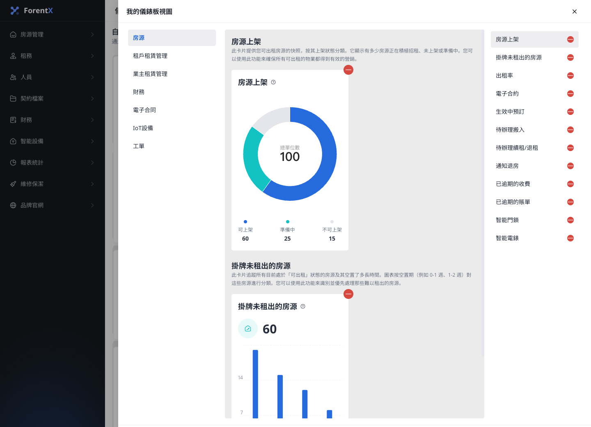Expand the 房源管理 sidebar menu
The width and height of the screenshot is (591, 427).
53,34
